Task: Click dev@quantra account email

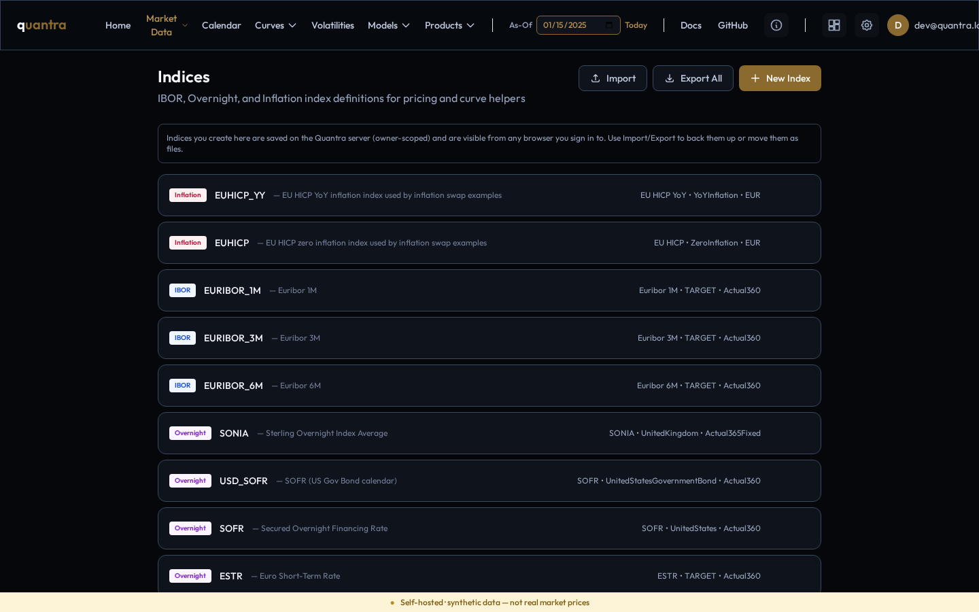Action: (x=946, y=25)
